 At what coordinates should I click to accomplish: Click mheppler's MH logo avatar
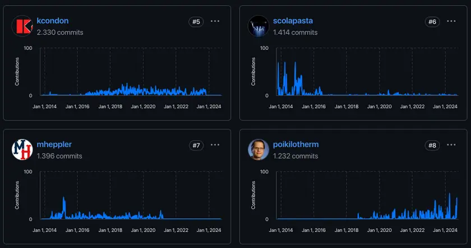(x=22, y=150)
